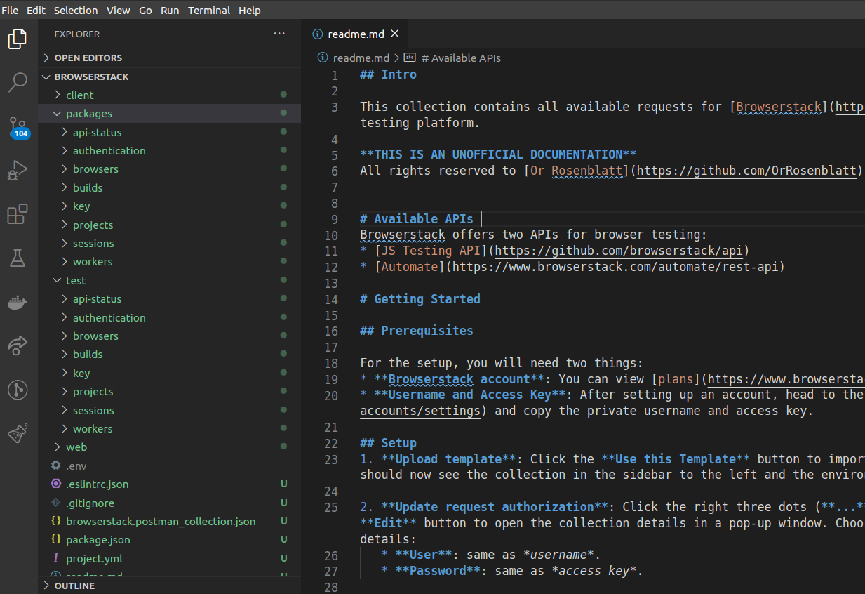
Task: Open package.json file in explorer
Action: tap(98, 540)
